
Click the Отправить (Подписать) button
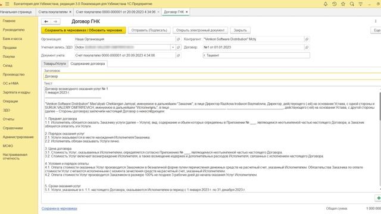(149, 30)
